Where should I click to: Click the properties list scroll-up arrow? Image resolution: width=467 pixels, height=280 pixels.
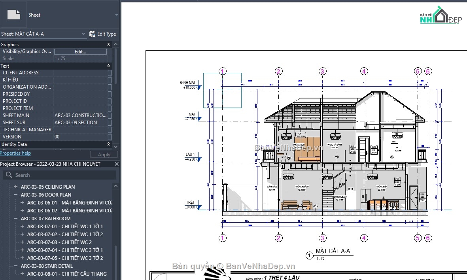[115, 44]
